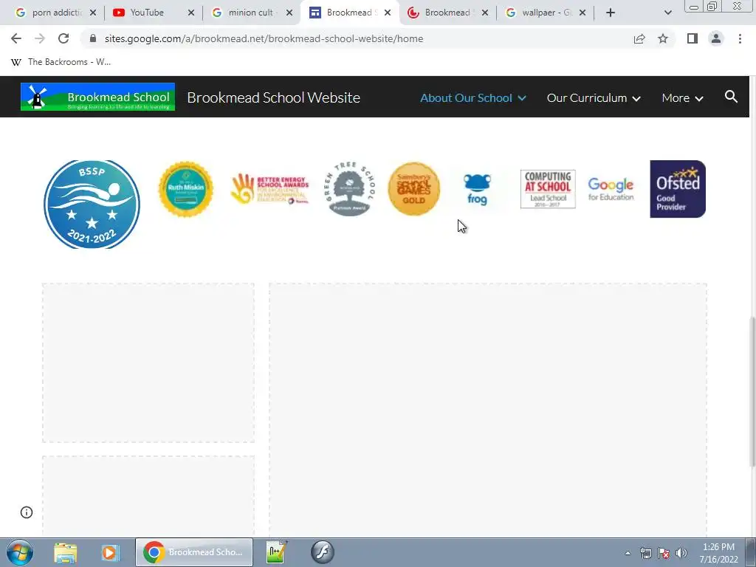The height and width of the screenshot is (567, 756).
Task: Close the minion cult tab
Action: [x=289, y=13]
